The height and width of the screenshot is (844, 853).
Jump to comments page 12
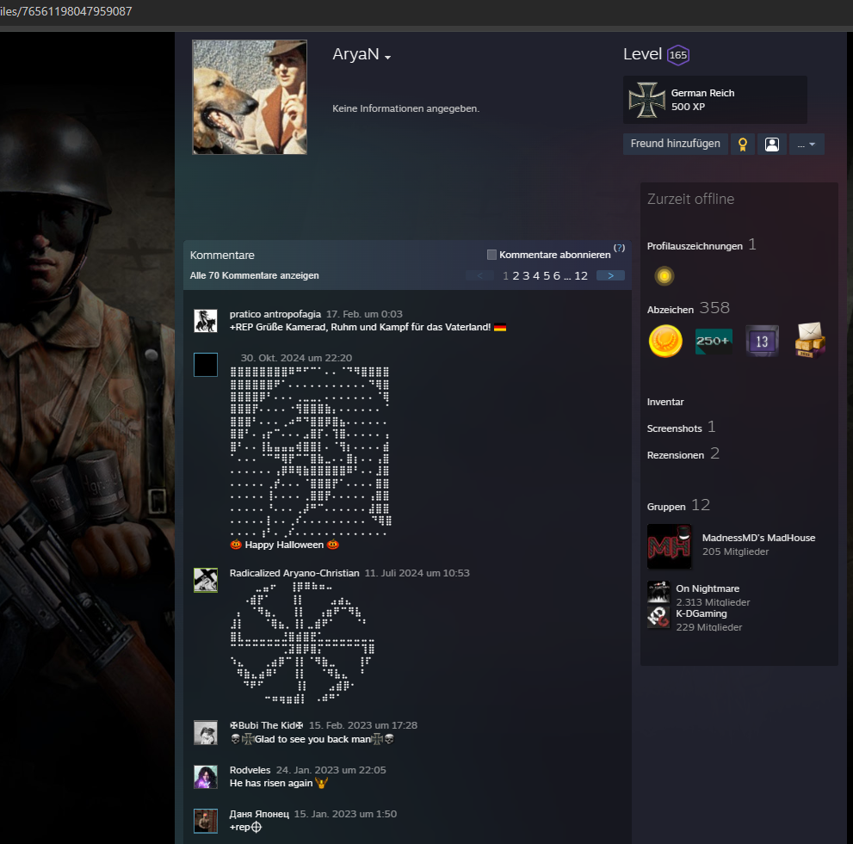point(581,275)
